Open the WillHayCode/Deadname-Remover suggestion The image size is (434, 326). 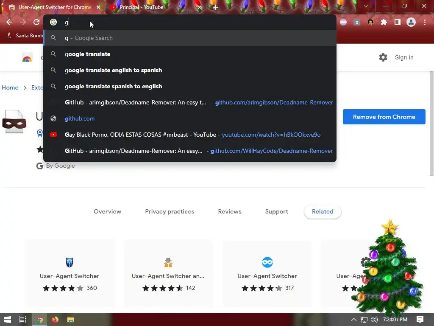[190, 151]
